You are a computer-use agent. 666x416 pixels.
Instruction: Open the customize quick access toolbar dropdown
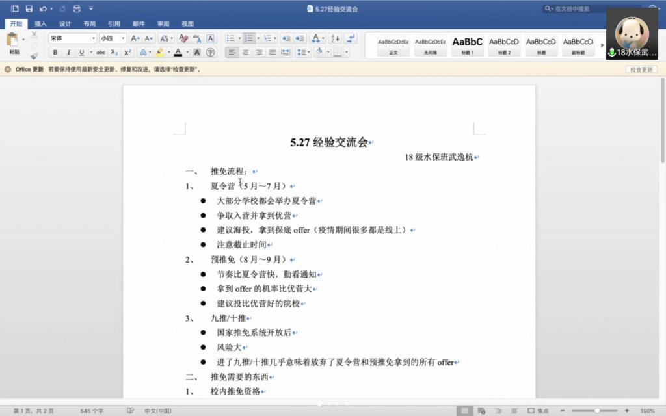click(x=91, y=8)
